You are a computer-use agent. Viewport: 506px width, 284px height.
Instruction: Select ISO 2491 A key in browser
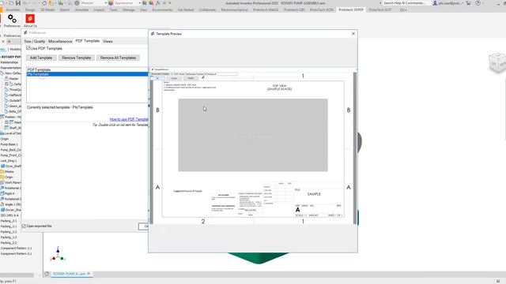pyautogui.click(x=9, y=215)
